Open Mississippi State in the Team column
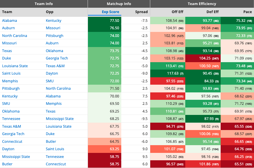This screenshot has width=254, height=168. click(16, 157)
